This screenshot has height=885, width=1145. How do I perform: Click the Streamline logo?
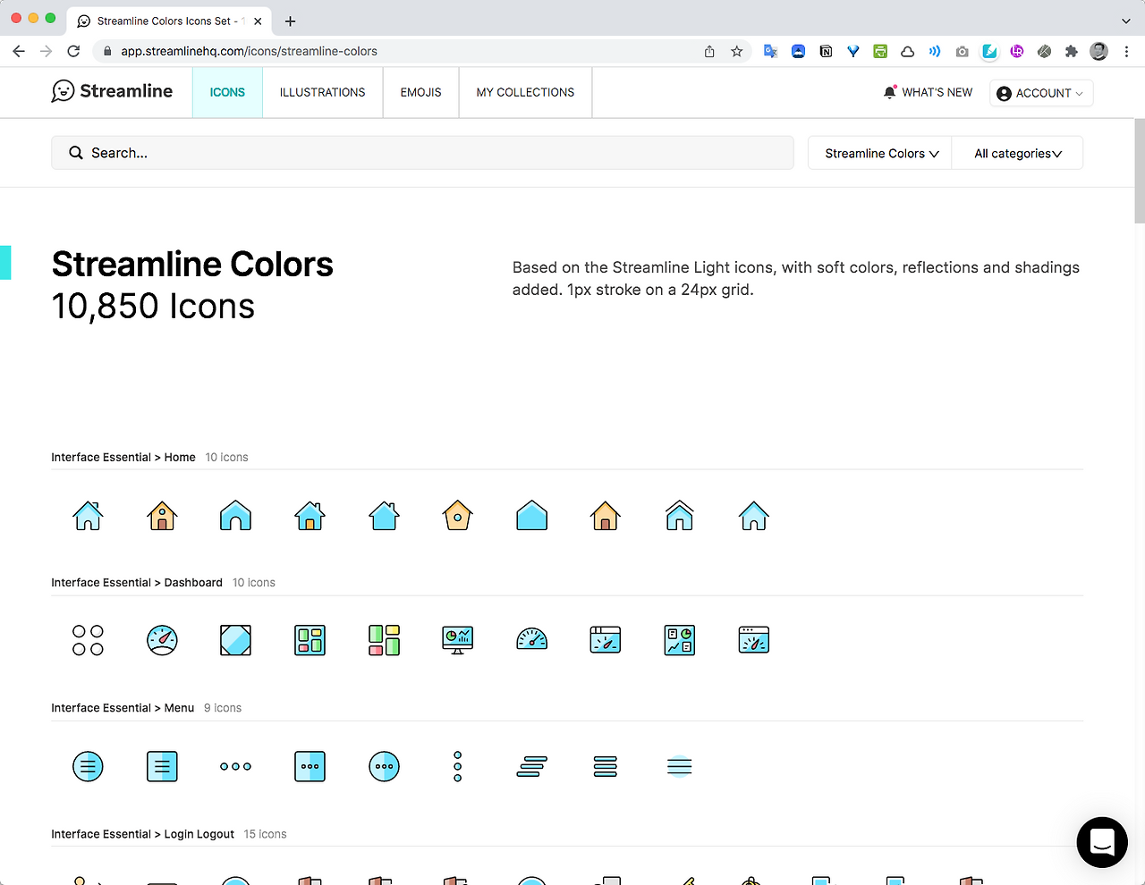[112, 91]
